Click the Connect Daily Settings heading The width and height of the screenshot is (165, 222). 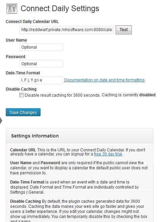click(x=60, y=8)
